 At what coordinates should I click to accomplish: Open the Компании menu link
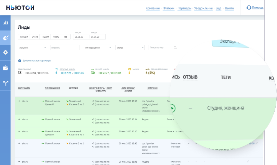pyautogui.click(x=152, y=8)
